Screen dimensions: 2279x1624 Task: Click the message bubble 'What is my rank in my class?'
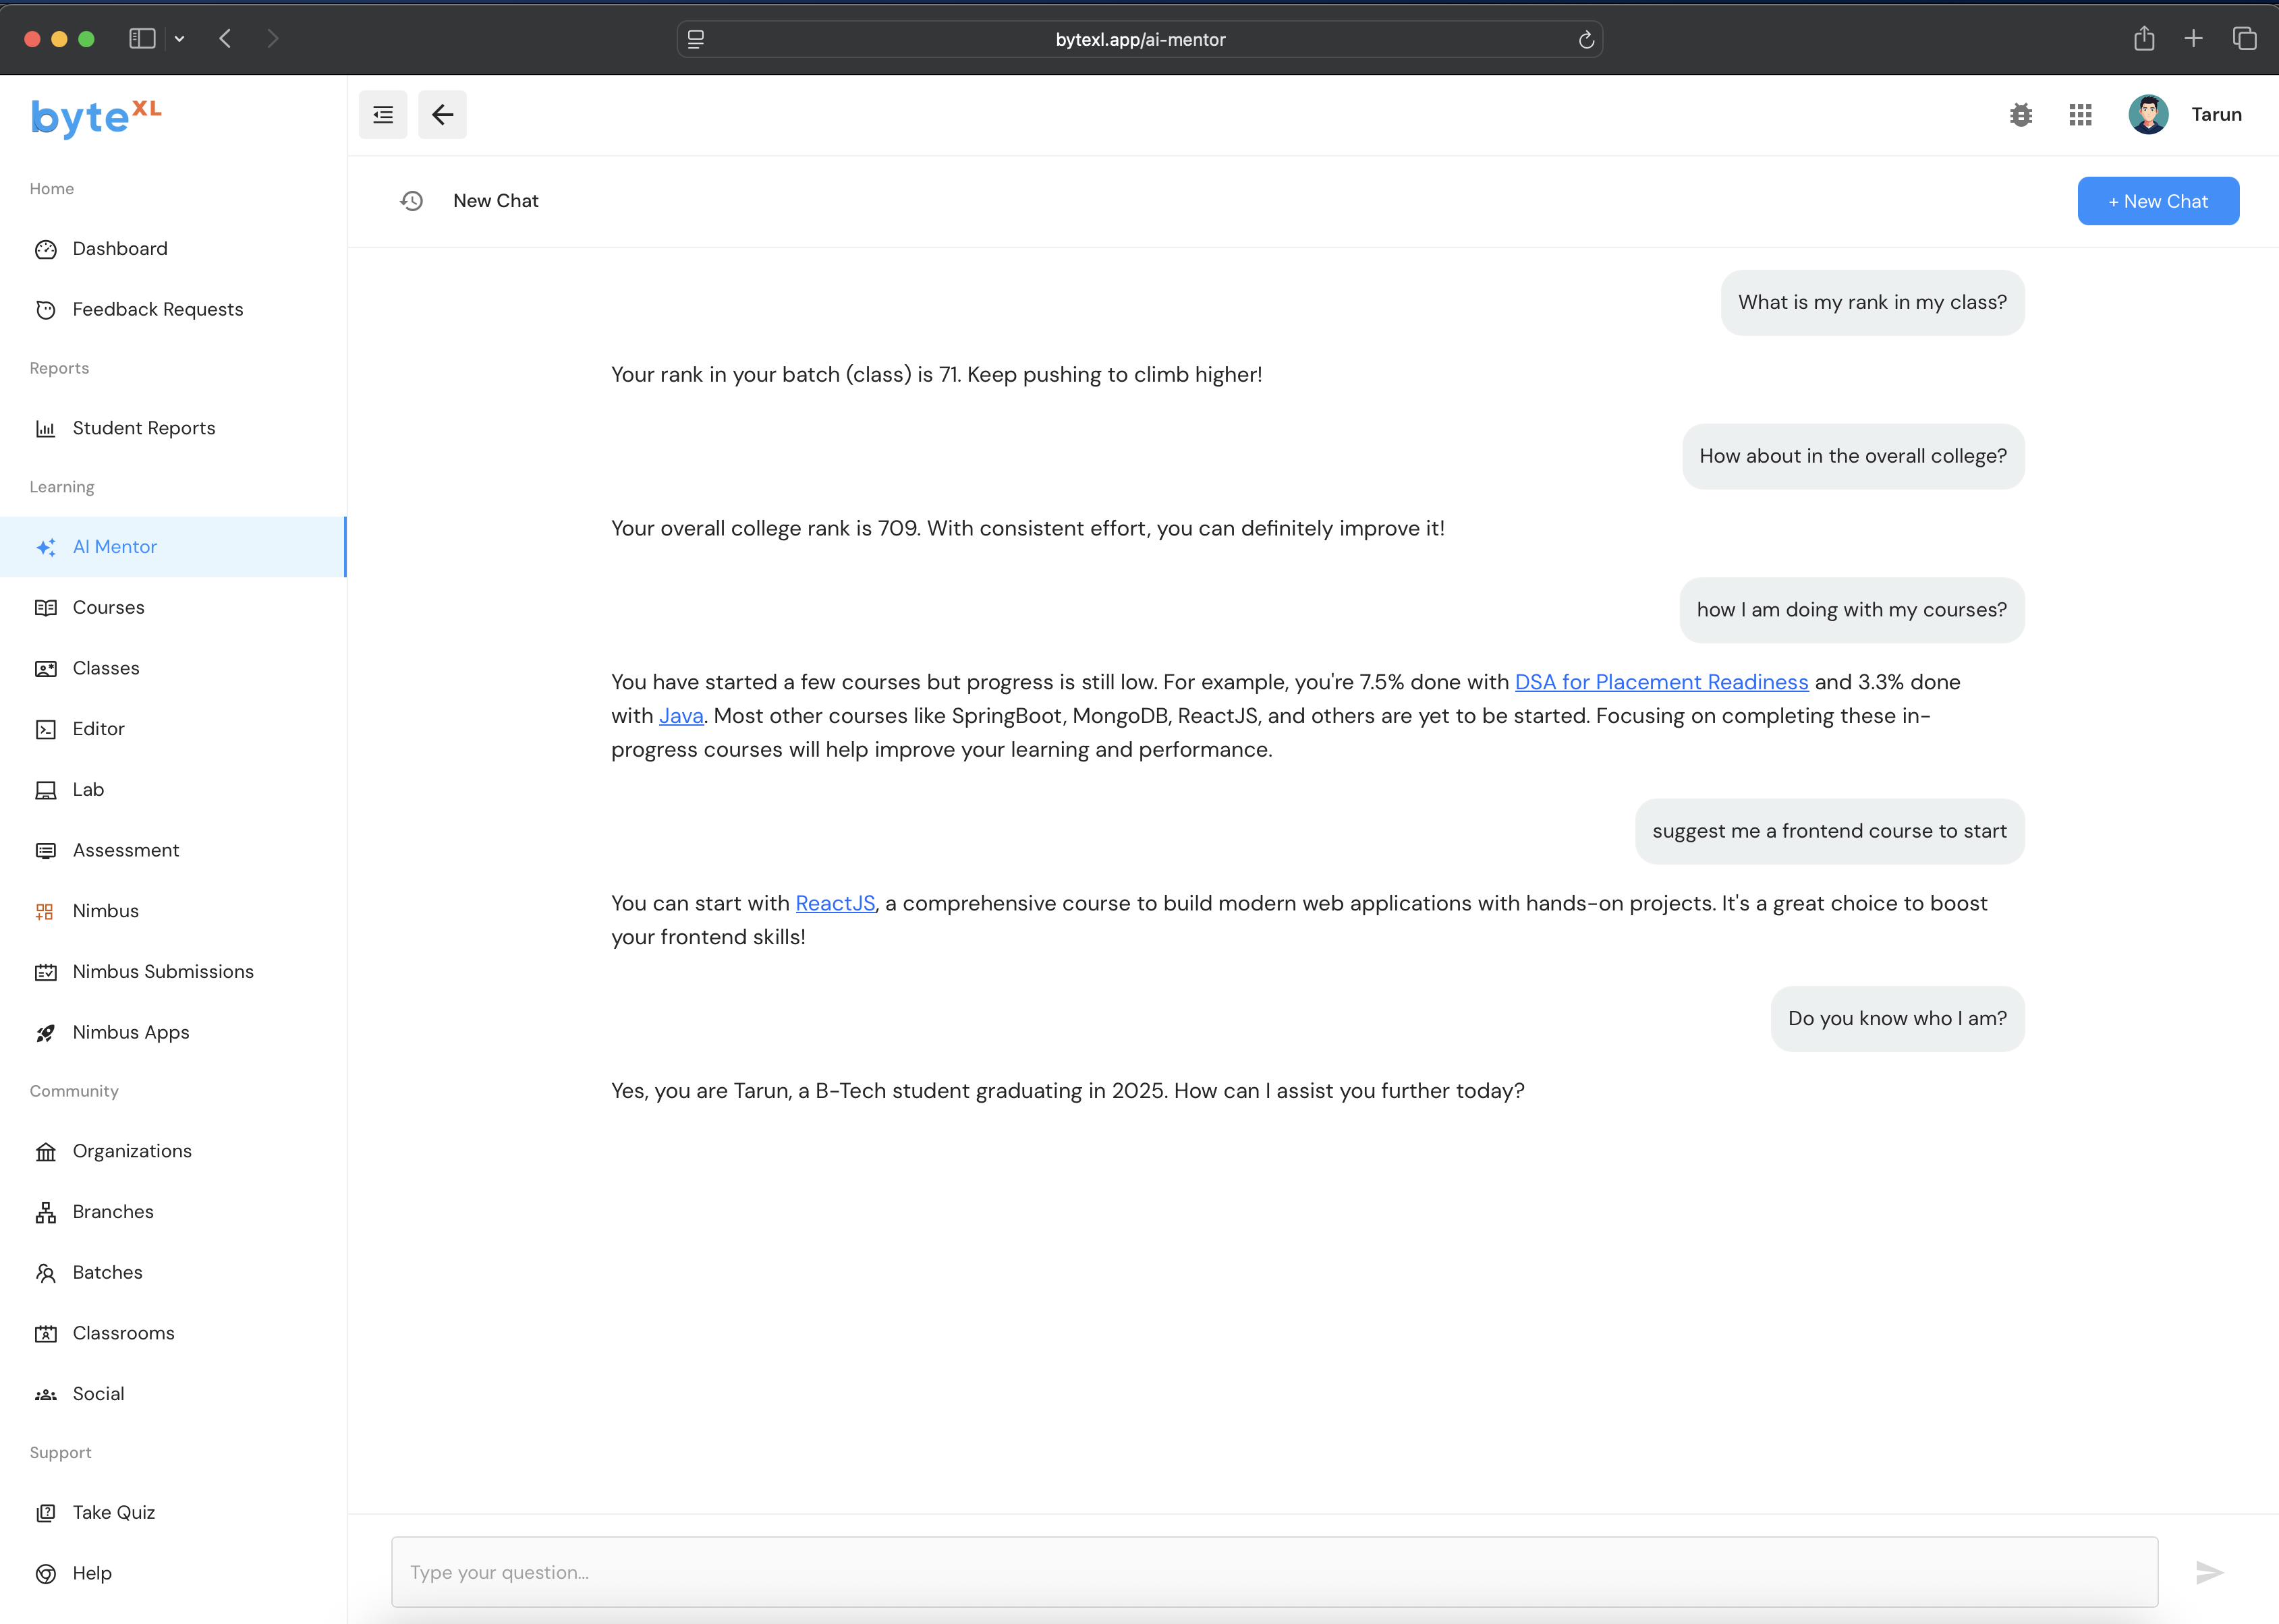(x=1872, y=303)
